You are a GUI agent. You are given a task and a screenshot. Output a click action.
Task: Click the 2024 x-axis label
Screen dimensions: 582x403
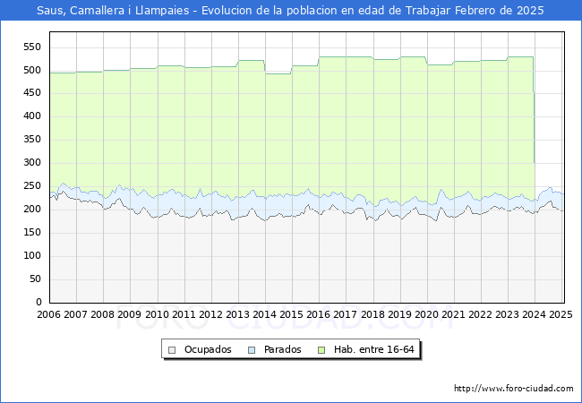(535, 314)
